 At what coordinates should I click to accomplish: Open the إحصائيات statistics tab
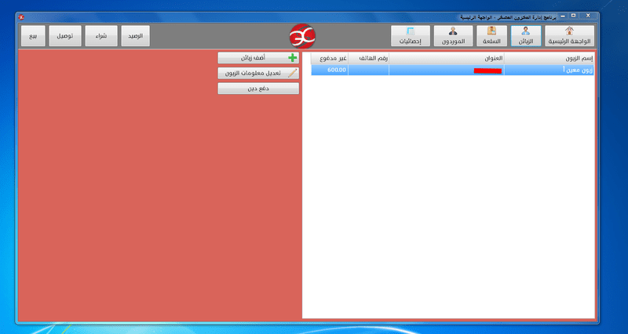[411, 36]
